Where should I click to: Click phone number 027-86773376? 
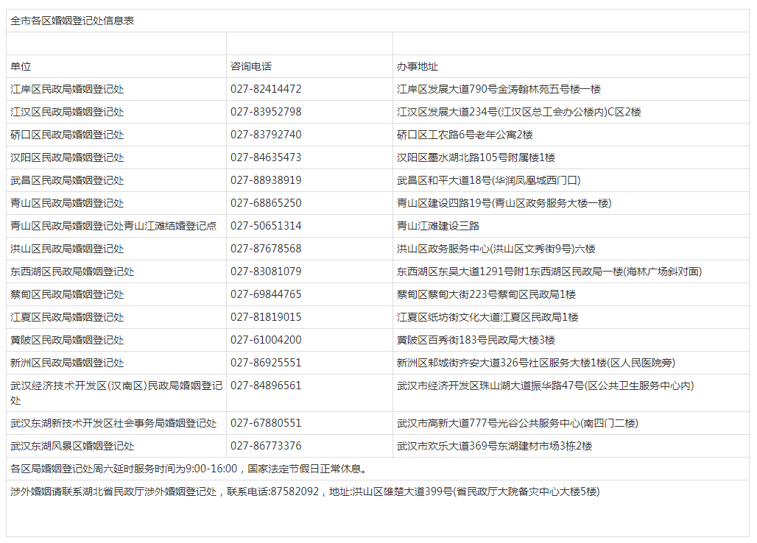pyautogui.click(x=266, y=446)
